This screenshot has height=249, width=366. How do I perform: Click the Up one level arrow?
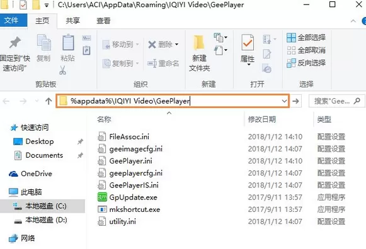[49, 101]
